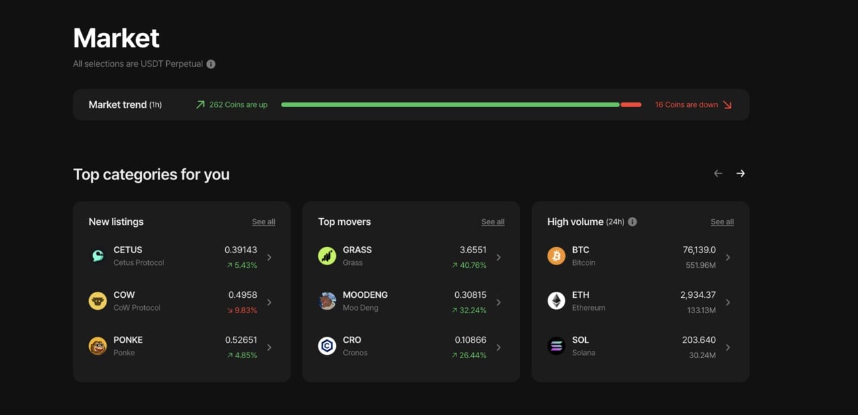The height and width of the screenshot is (415, 858).
Task: Click the PONKE coin icon
Action: (98, 345)
